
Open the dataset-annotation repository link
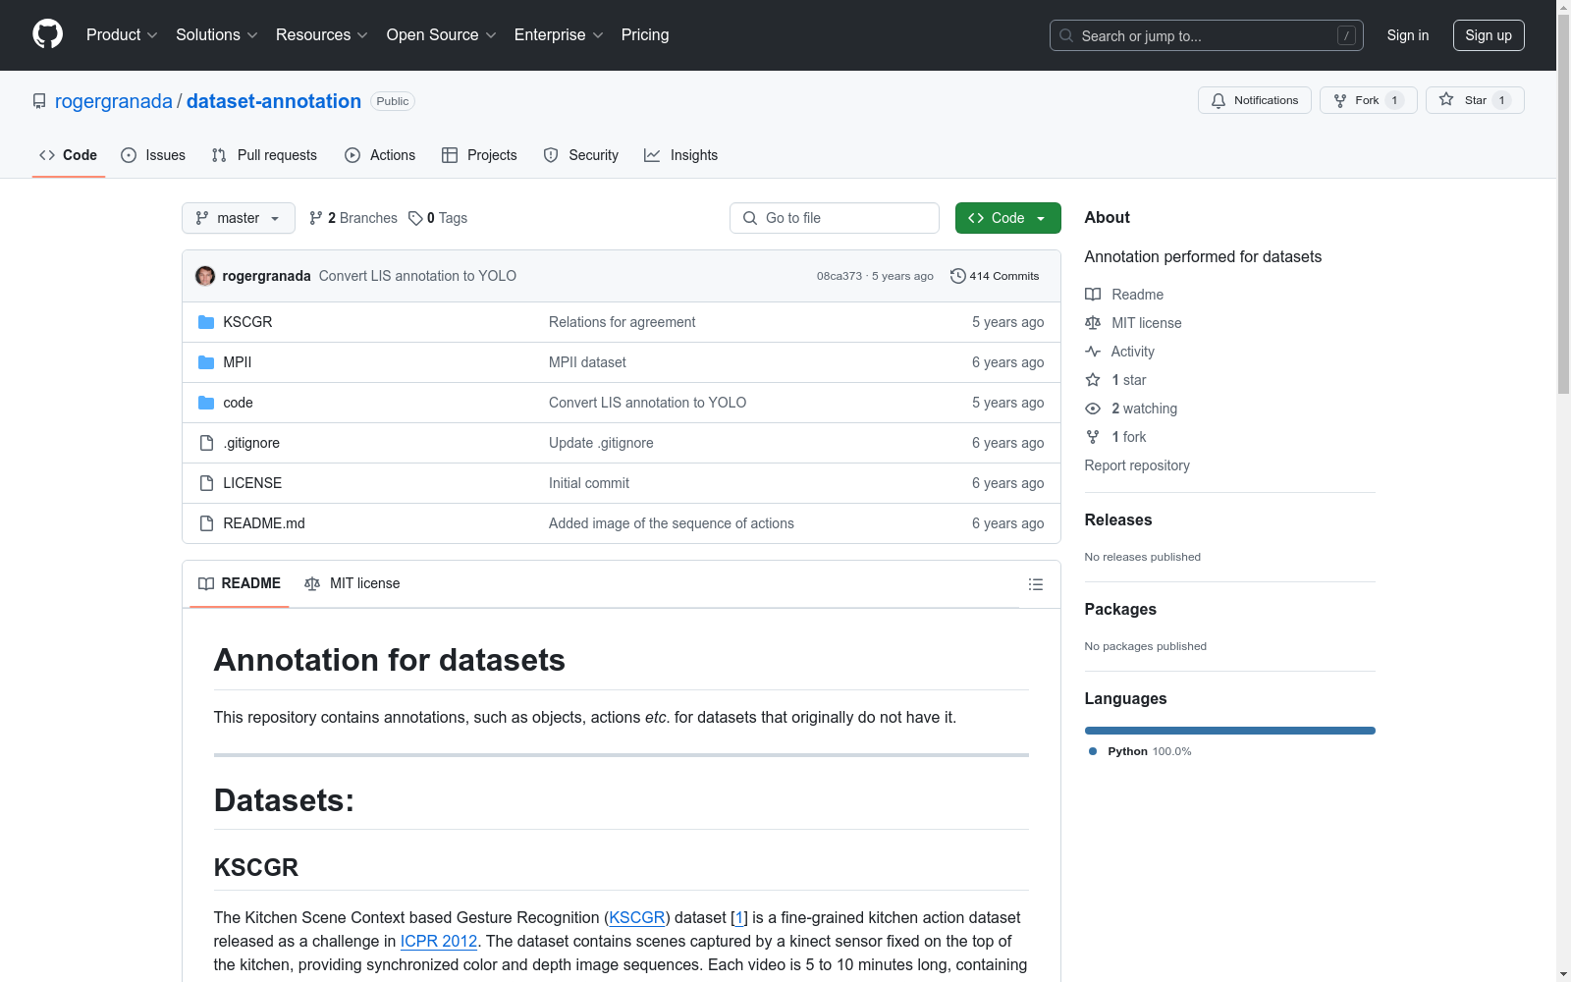point(274,101)
